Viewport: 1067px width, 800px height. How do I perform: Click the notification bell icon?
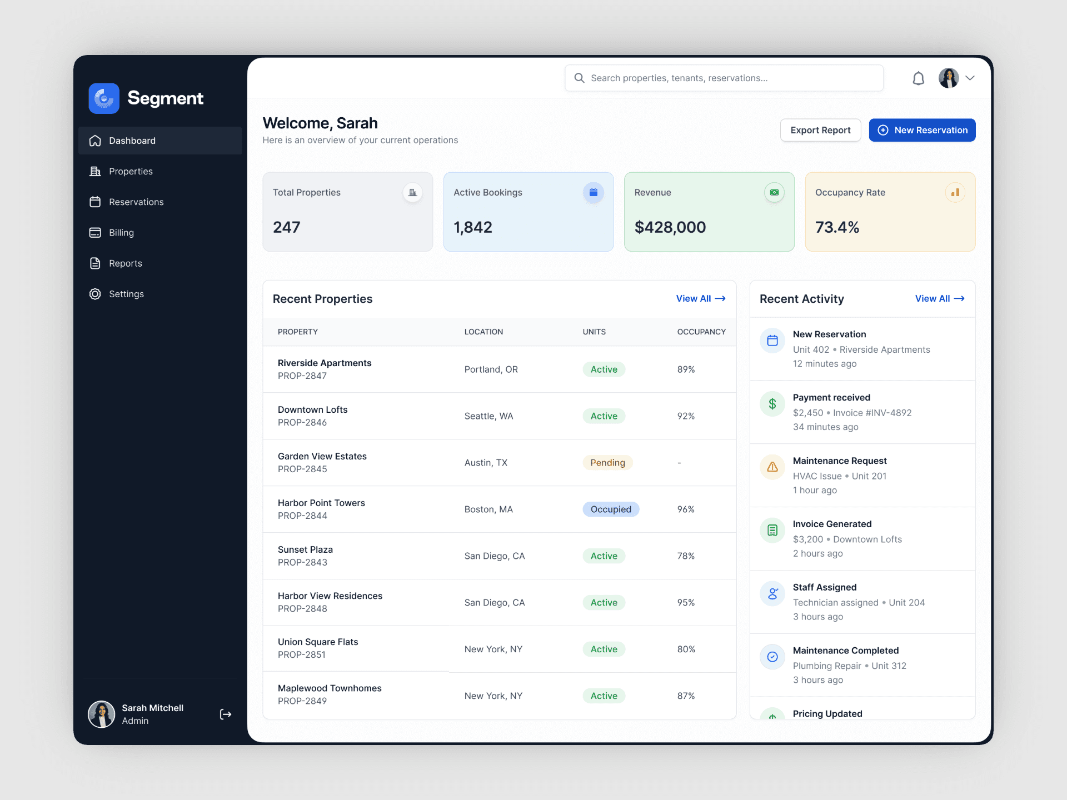coord(918,78)
